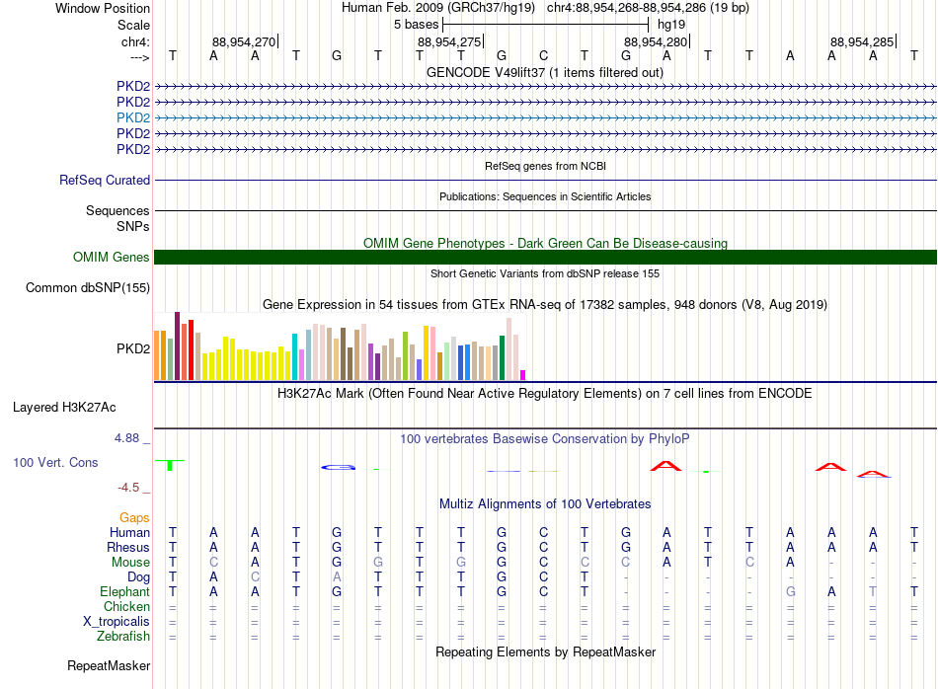
Task: Click the cyan GTEx expression bar
Action: [294, 357]
